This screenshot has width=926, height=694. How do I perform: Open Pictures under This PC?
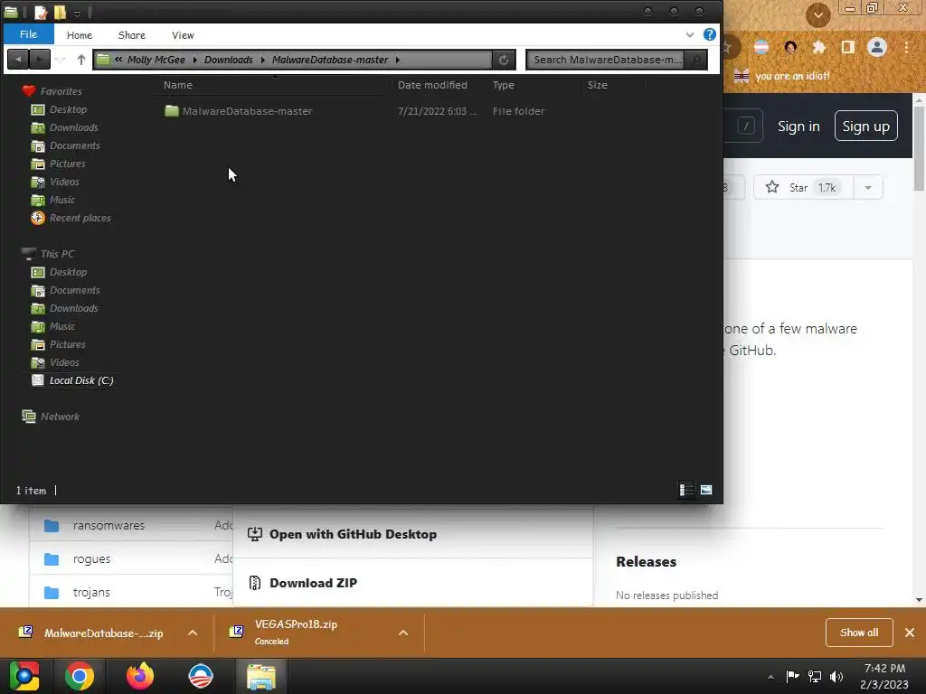[67, 344]
